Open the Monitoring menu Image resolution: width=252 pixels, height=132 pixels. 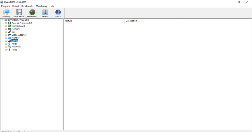pyautogui.click(x=41, y=6)
